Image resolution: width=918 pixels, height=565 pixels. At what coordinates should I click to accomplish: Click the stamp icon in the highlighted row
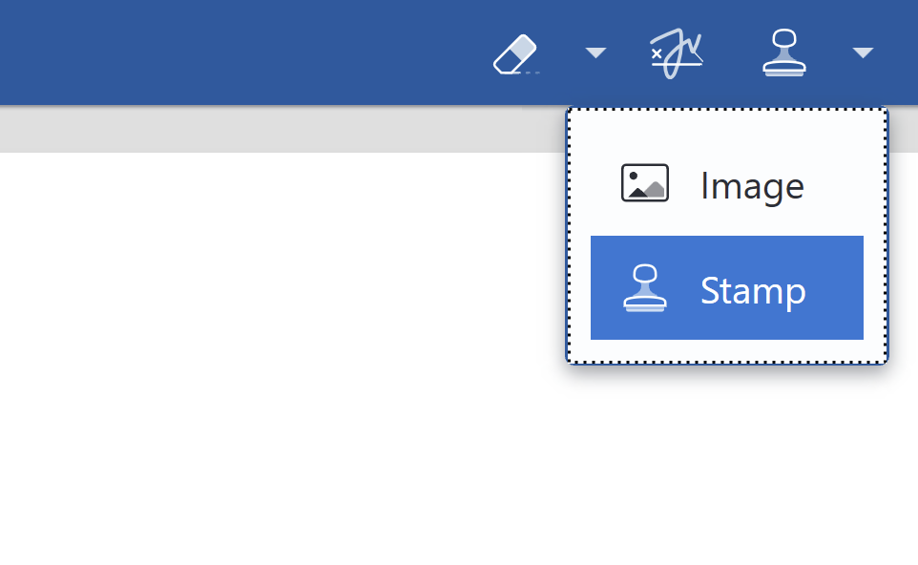(644, 288)
